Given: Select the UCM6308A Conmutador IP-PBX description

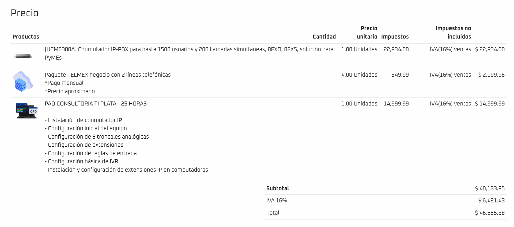Looking at the screenshot, I should [189, 49].
